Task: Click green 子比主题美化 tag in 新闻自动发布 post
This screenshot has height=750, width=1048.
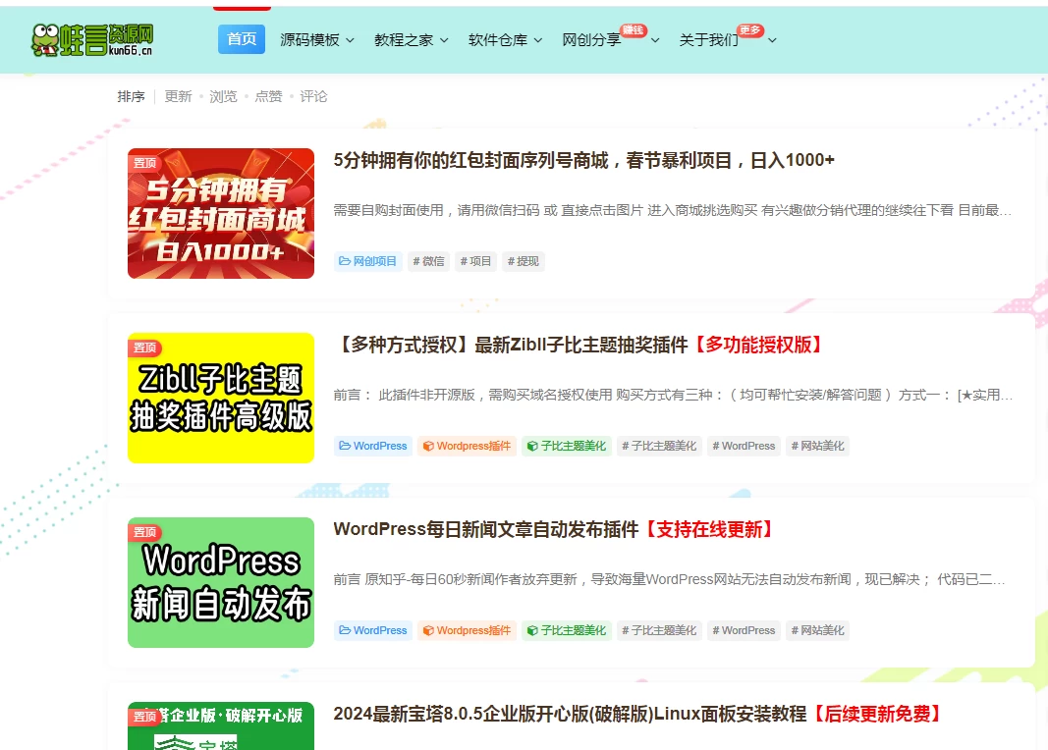Action: click(x=567, y=630)
